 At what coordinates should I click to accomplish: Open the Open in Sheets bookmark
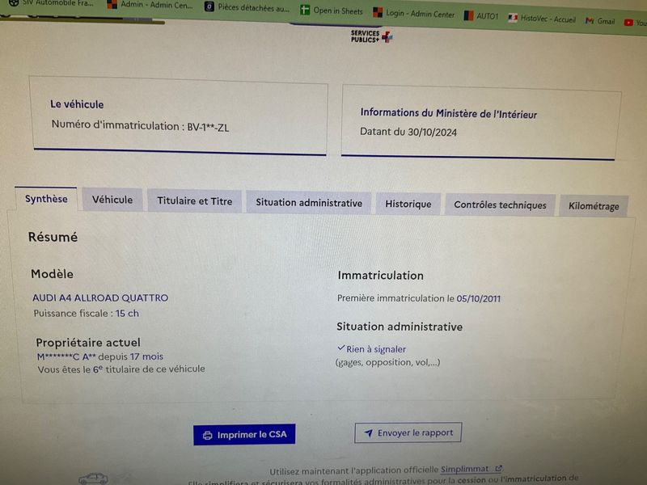click(x=332, y=11)
